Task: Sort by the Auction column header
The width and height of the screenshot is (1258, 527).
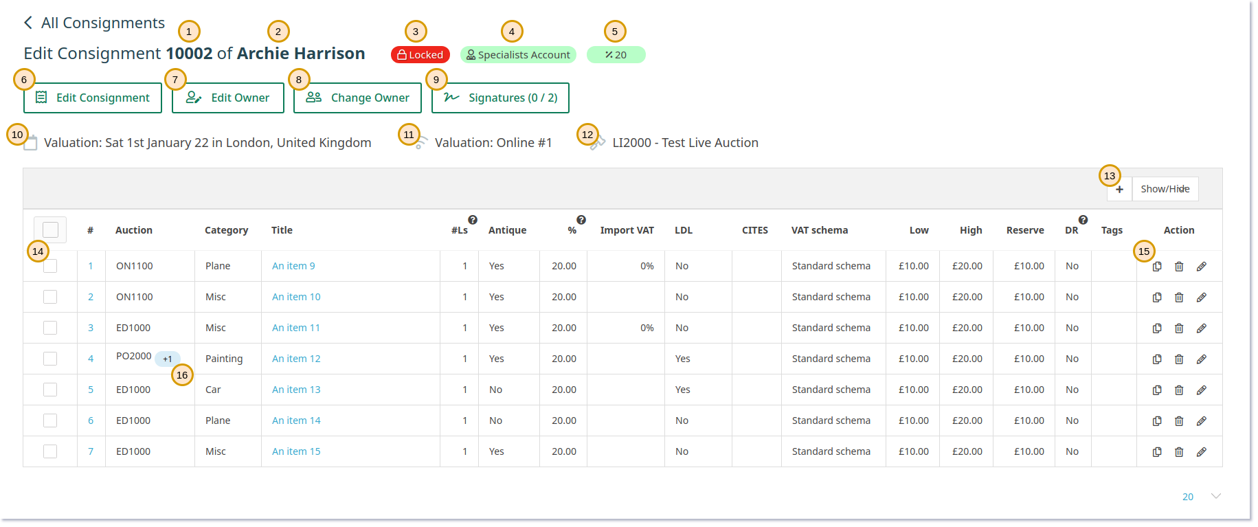Action: [x=134, y=230]
